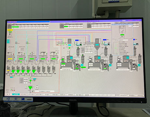Image resolution: width=150 pixels, height=117 pixels.
Task: Click the gray button under the popup's green button
Action: (122, 36)
